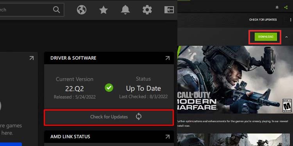This screenshot has height=146, width=293.
Task: Click the green DOWNLOAD button in GeForce Experience
Action: point(266,37)
